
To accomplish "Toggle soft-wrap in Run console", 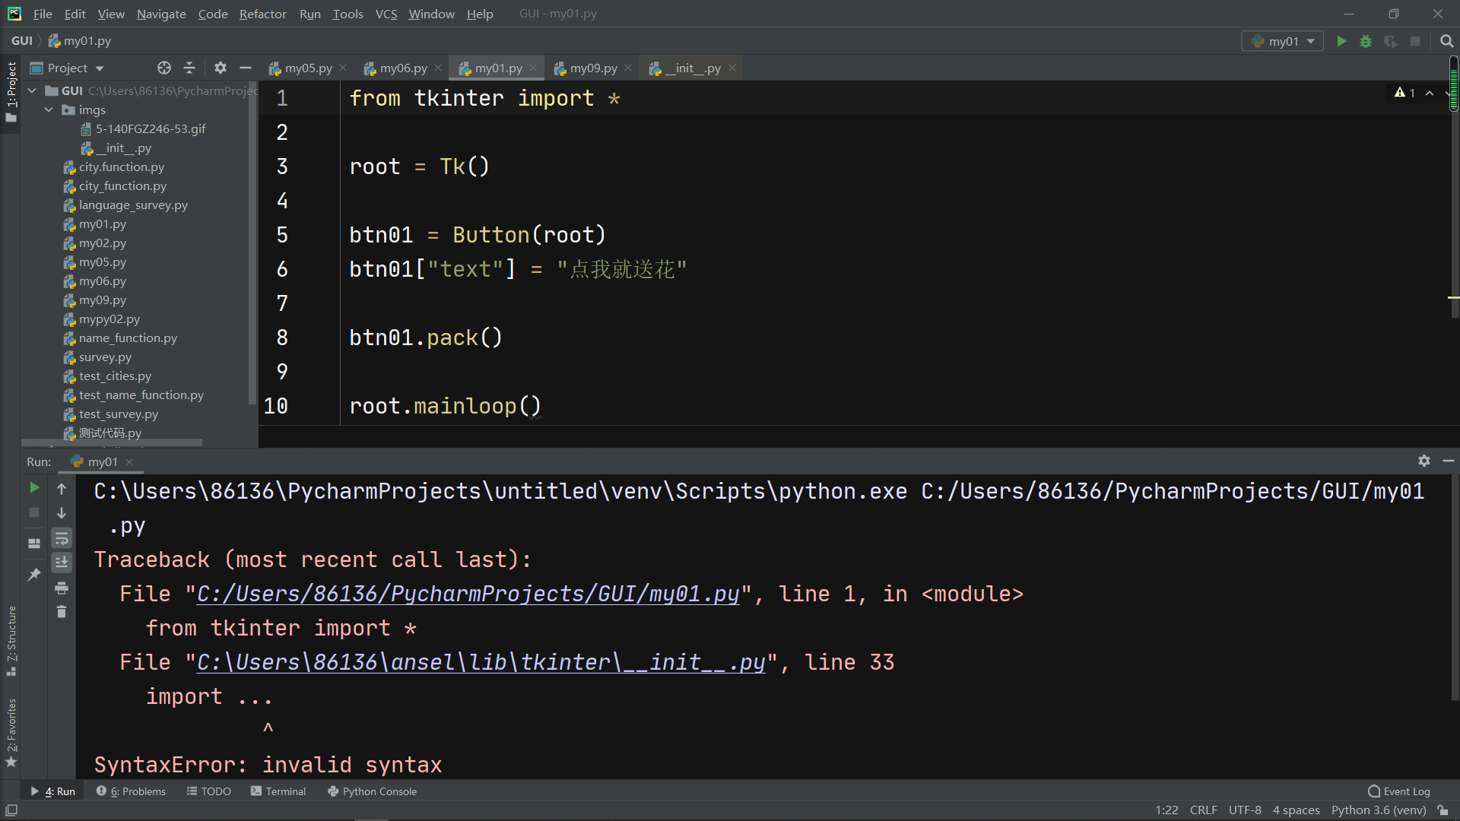I will [x=62, y=538].
